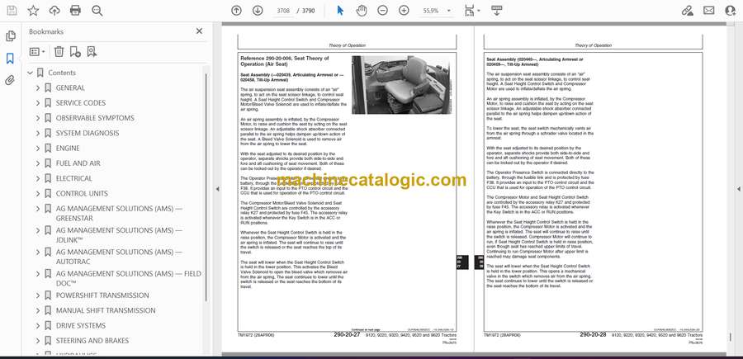Expand the right tools pane arrow
Viewport: 743px width, 359px height.
coord(738,189)
